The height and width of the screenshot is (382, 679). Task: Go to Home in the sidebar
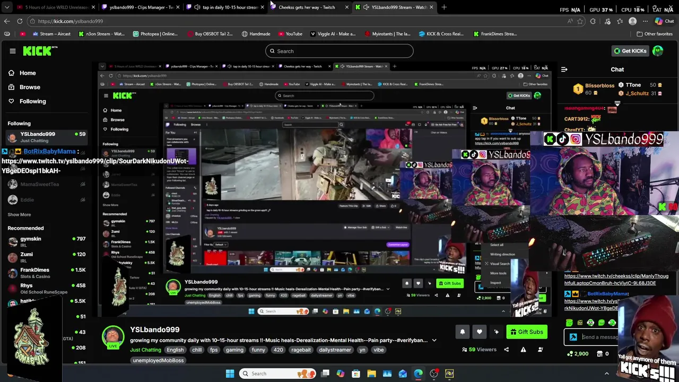pyautogui.click(x=28, y=73)
